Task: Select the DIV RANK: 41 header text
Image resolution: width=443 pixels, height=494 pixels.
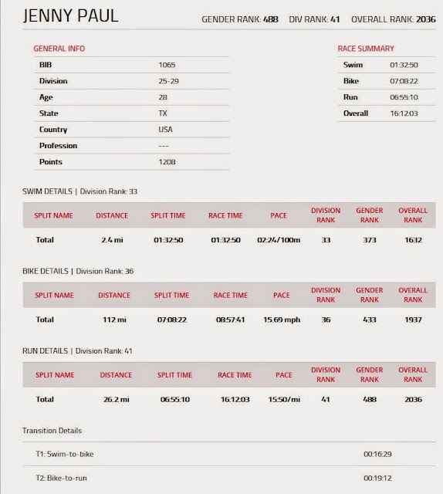Action: click(314, 19)
